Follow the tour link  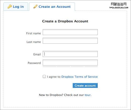(88, 95)
